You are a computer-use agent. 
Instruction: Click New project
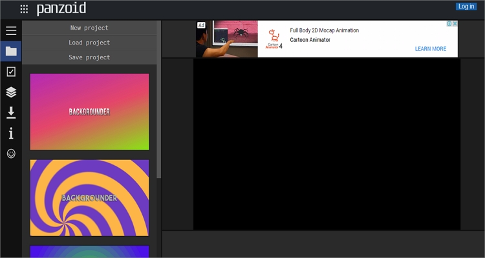point(89,28)
